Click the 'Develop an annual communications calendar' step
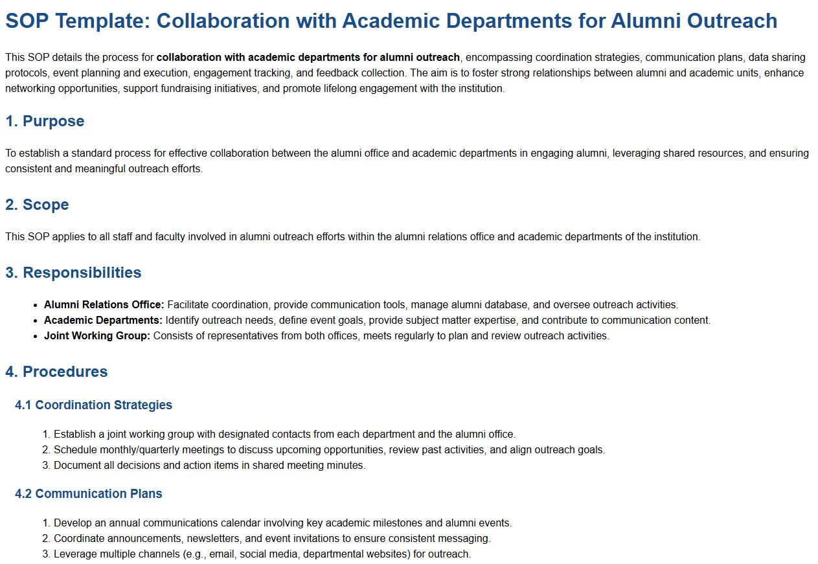This screenshot has width=818, height=564. point(282,523)
